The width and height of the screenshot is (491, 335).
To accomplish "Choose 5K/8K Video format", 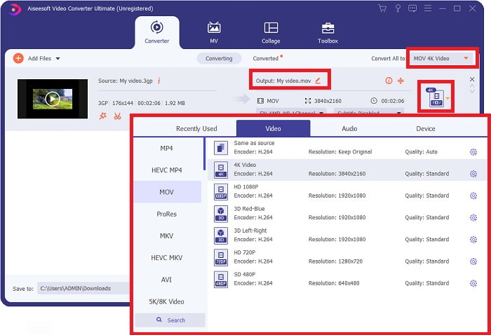I will 167,301.
